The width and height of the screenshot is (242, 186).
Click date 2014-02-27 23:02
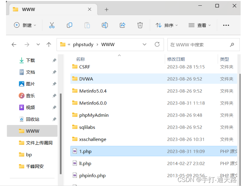[x=186, y=163]
